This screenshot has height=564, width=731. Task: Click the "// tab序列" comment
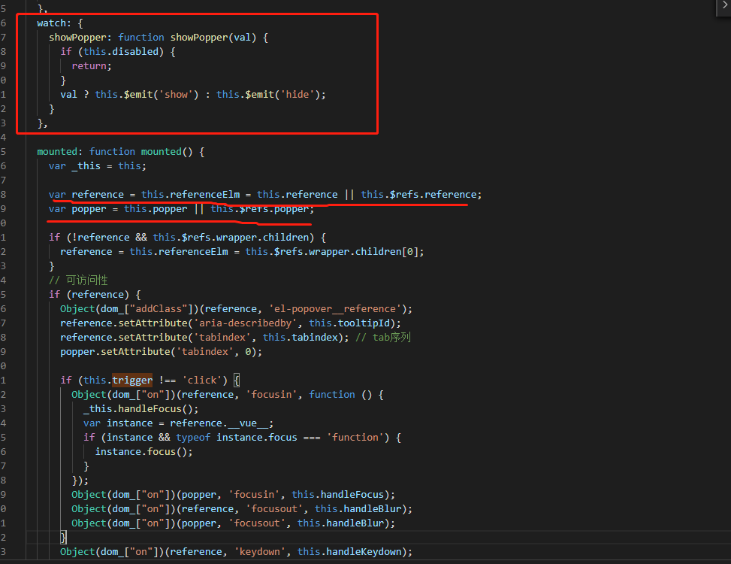[x=383, y=338]
